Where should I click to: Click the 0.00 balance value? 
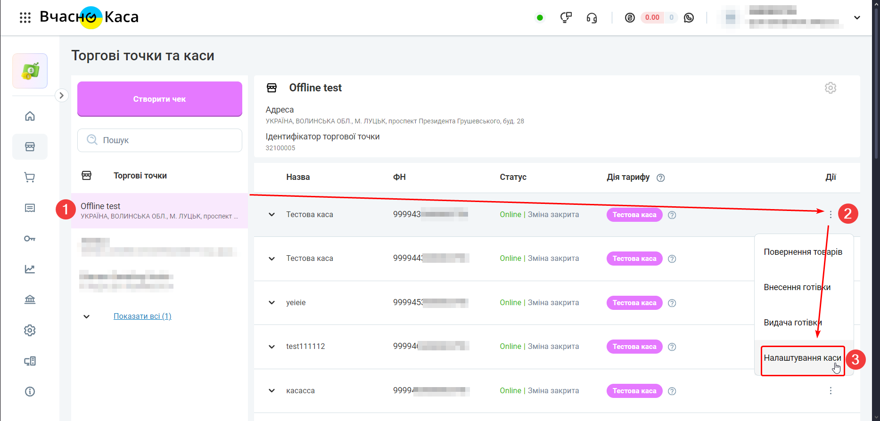652,18
